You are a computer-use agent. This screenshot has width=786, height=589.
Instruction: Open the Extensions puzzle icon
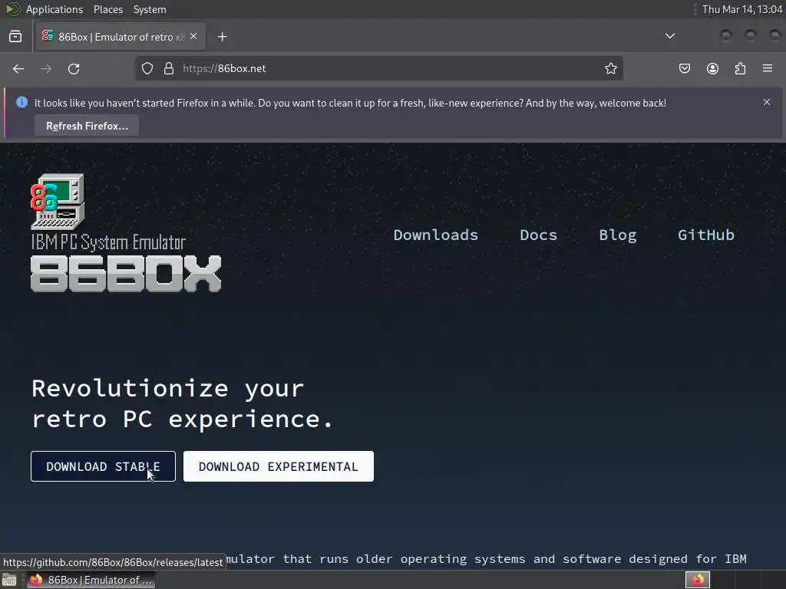point(740,68)
